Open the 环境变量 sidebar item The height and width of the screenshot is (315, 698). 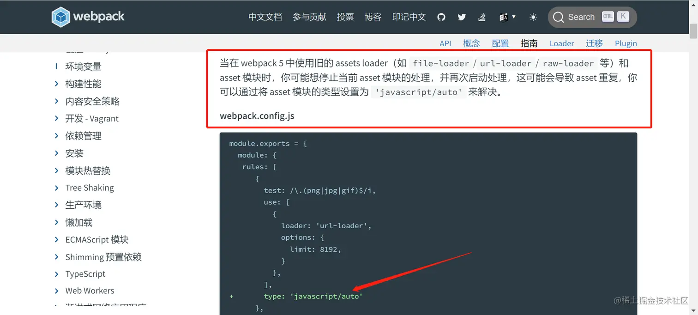tap(84, 67)
